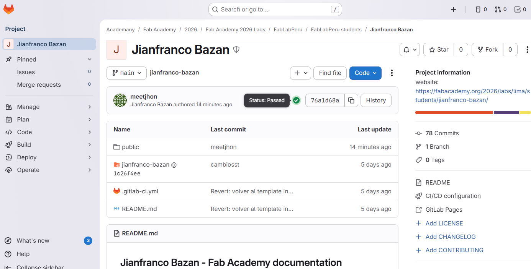Image resolution: width=531 pixels, height=269 pixels.
Task: Click the GitLab fox logo
Action: point(8,10)
